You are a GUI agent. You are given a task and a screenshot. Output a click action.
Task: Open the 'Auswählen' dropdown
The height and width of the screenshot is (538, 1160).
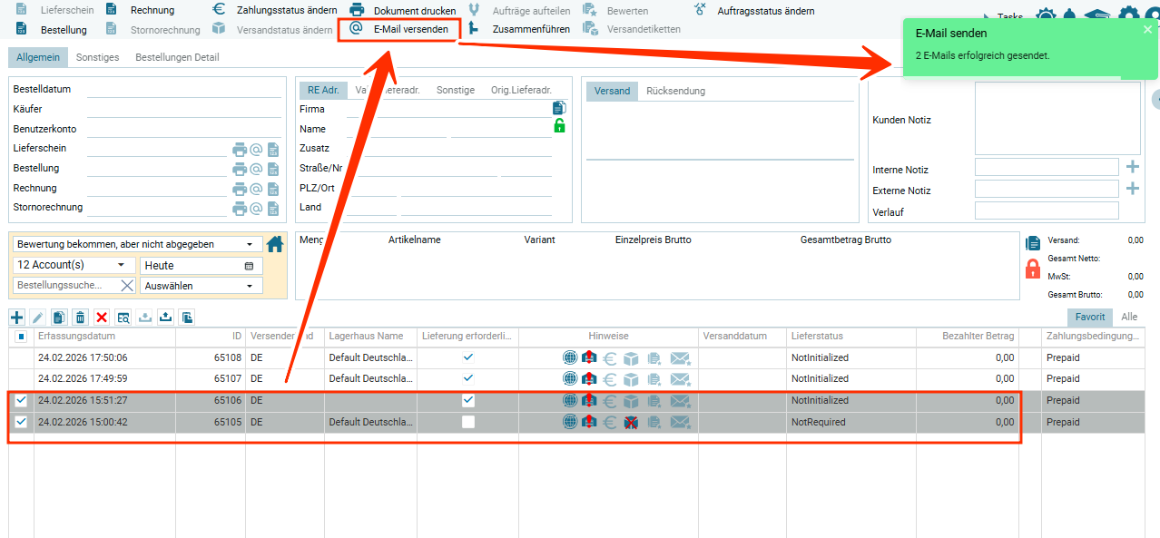pyautogui.click(x=250, y=286)
